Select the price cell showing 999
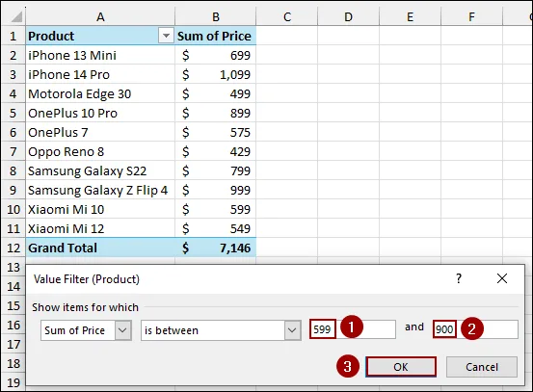533x392 pixels. 216,190
